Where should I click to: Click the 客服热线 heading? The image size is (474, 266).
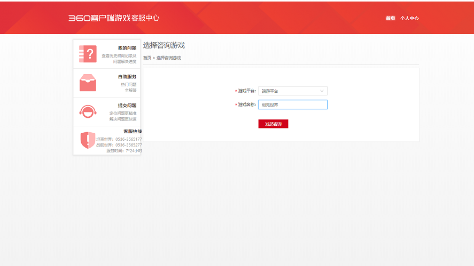point(133,131)
